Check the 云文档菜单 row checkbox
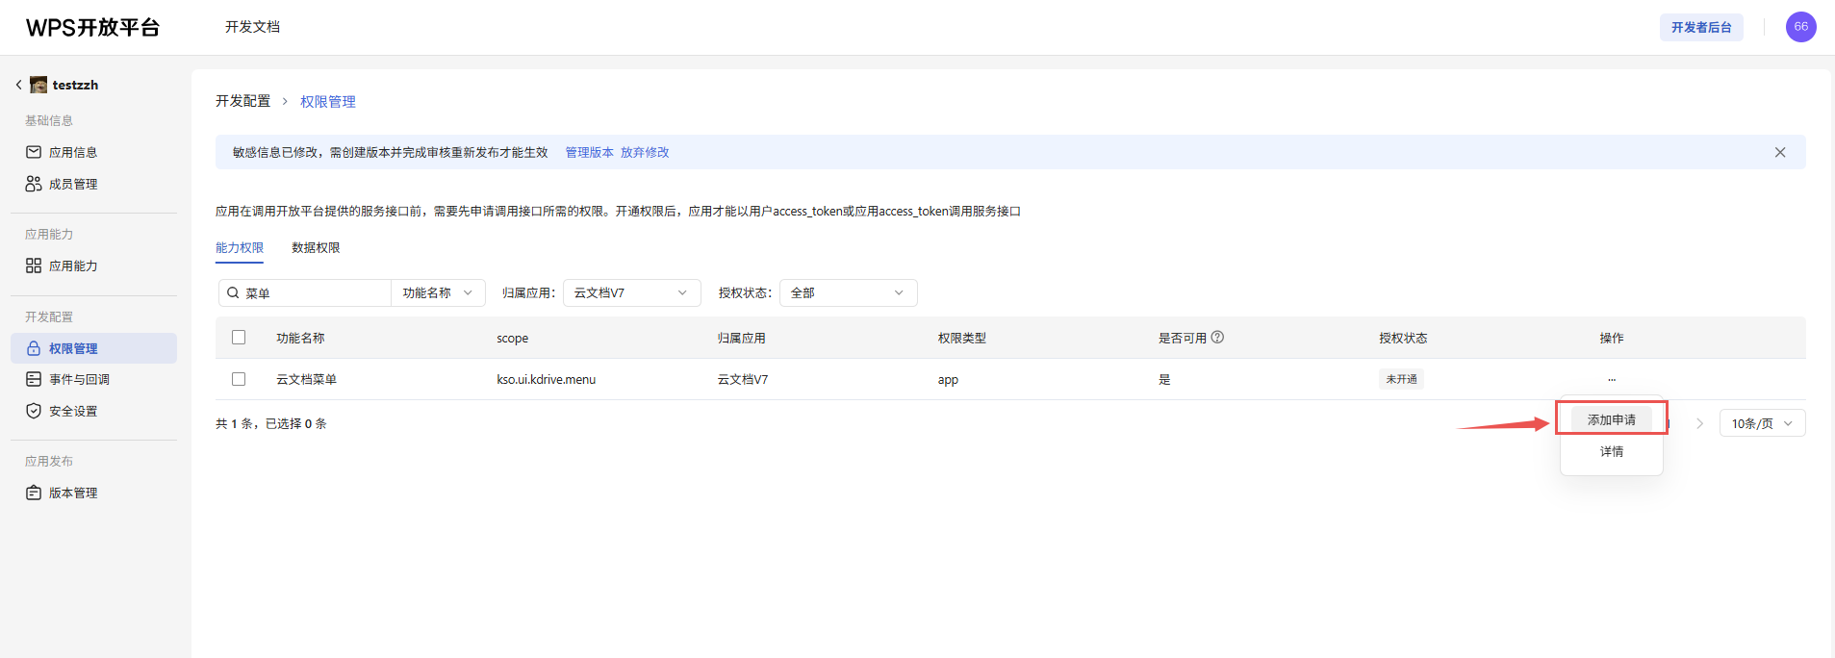1835x658 pixels. point(239,379)
